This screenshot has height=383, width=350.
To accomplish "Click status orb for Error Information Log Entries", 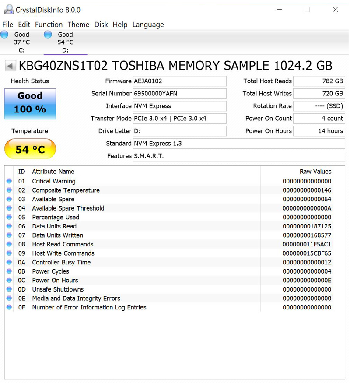I will [9, 307].
